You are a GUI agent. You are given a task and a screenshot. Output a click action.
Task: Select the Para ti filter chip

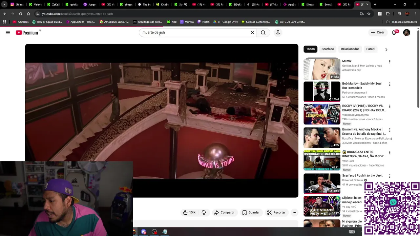(371, 49)
